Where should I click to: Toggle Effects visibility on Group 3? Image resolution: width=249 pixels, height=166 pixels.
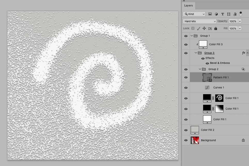[x=203, y=58]
